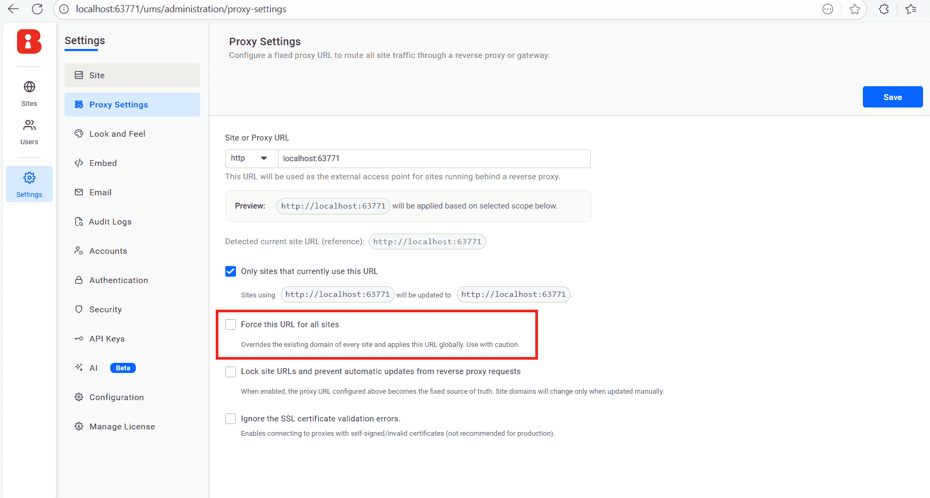Enable Force this URL for all sites
The image size is (930, 498).
(231, 325)
